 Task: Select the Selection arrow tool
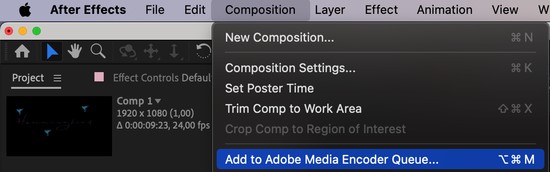click(x=52, y=51)
